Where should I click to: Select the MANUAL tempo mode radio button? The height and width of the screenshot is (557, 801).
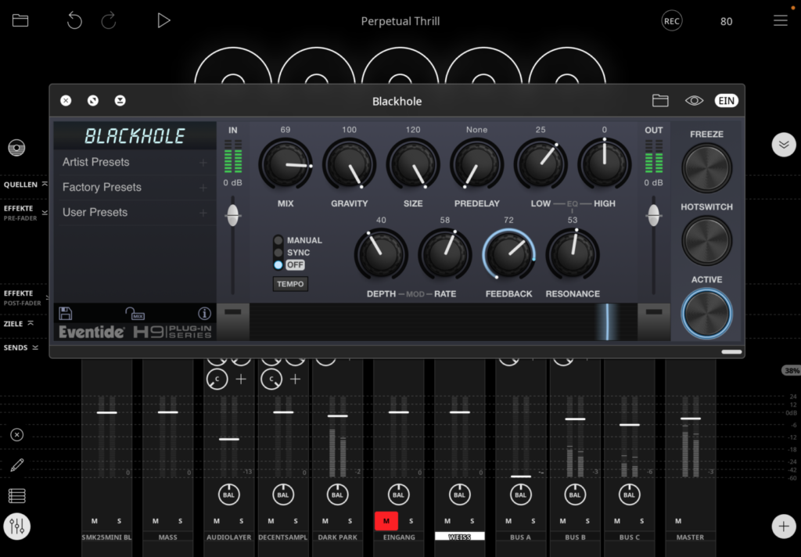[x=278, y=240]
